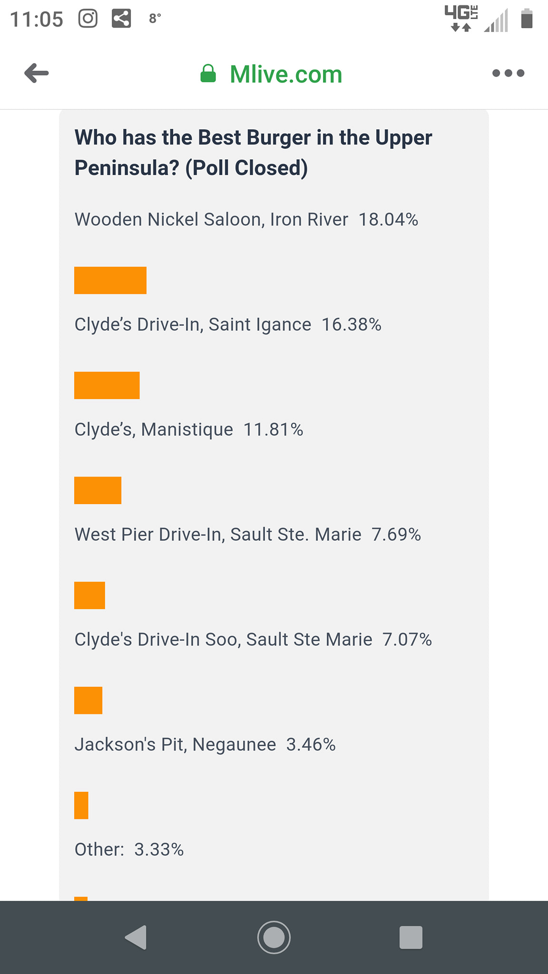548x974 pixels.
Task: Tap the battery icon in status bar
Action: (526, 19)
